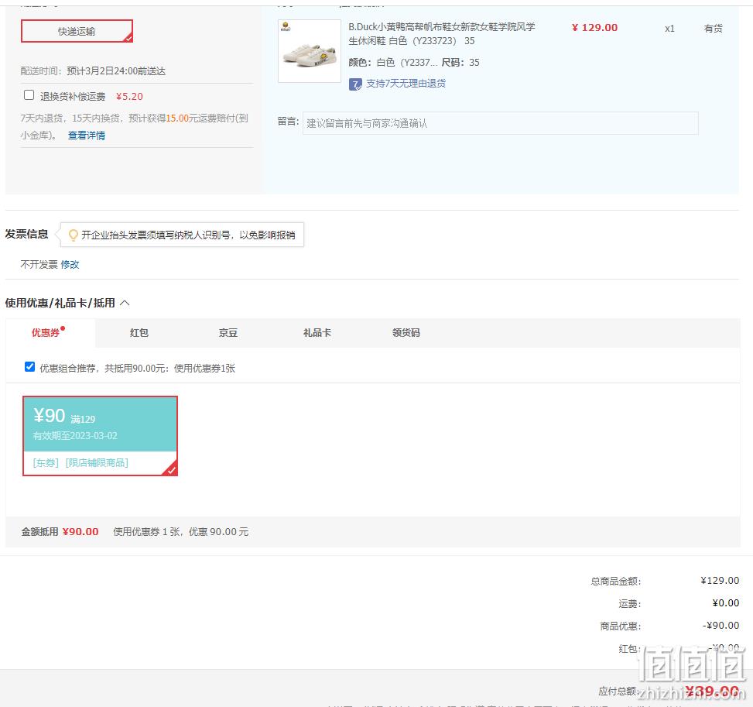753x707 pixels.
Task: Click the 总商品金额 ¥129.00 value
Action: 720,581
